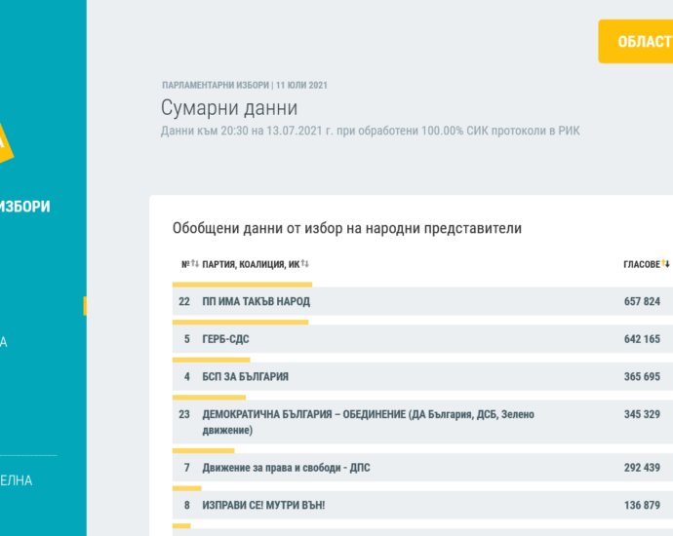Open the ИЗБОРИ sidebar menu item

(25, 207)
